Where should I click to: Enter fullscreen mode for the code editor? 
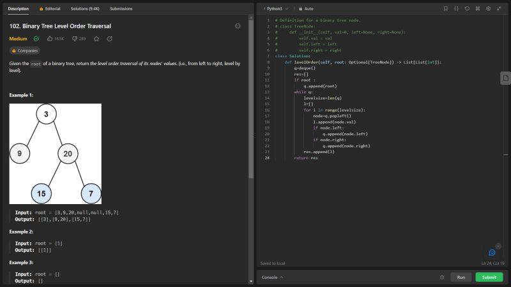[500, 9]
